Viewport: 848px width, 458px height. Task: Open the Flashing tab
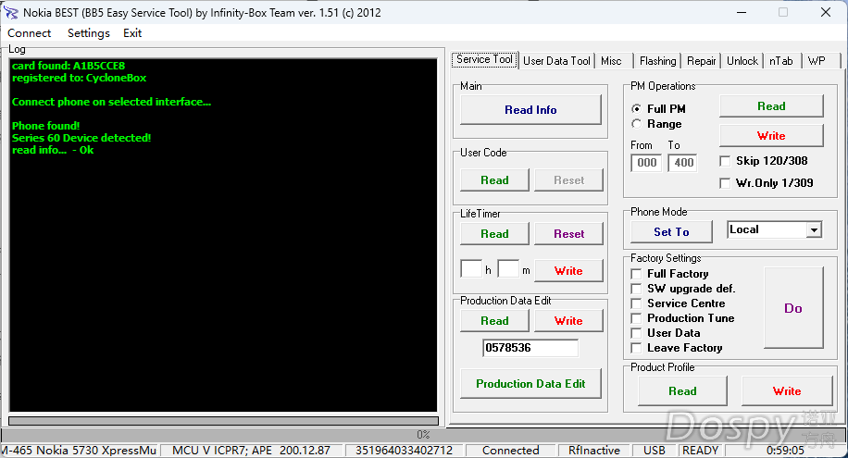(657, 60)
